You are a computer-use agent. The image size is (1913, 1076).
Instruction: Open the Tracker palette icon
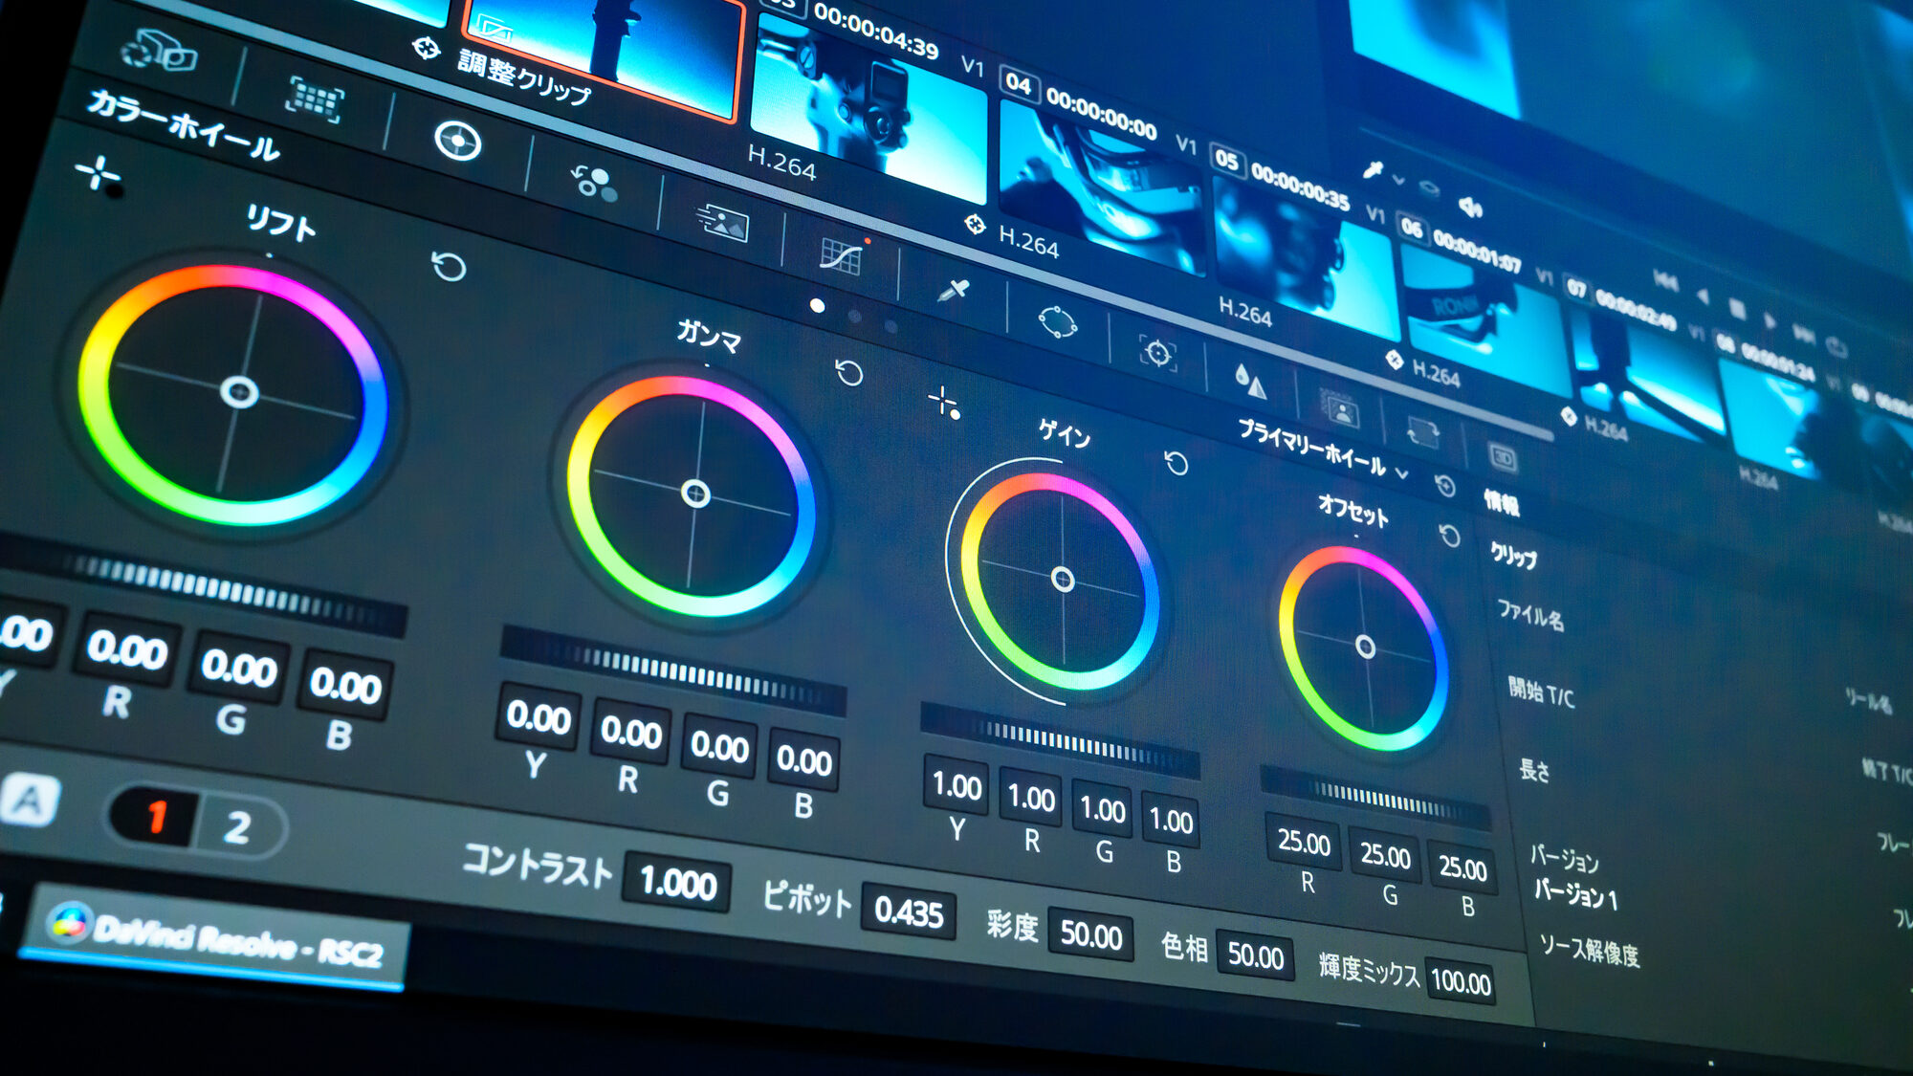coord(1157,353)
